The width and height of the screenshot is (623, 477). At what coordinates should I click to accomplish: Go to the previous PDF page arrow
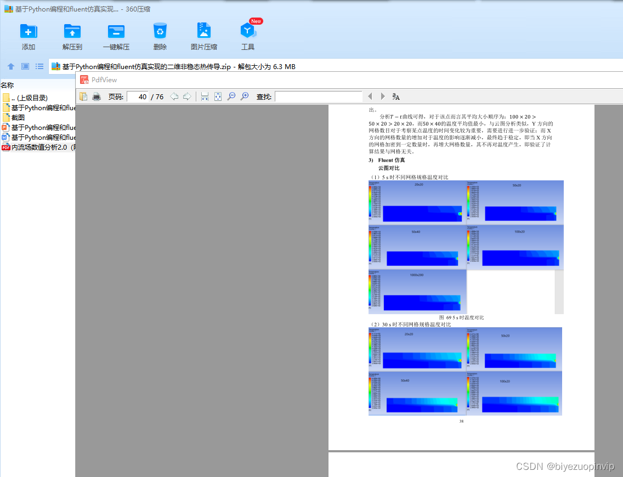(x=174, y=96)
